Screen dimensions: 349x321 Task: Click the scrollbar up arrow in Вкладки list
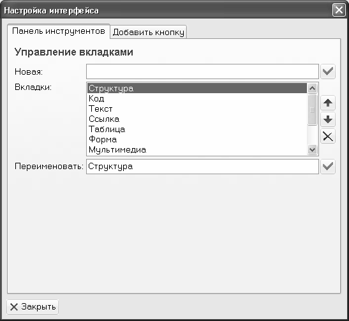tap(312, 88)
